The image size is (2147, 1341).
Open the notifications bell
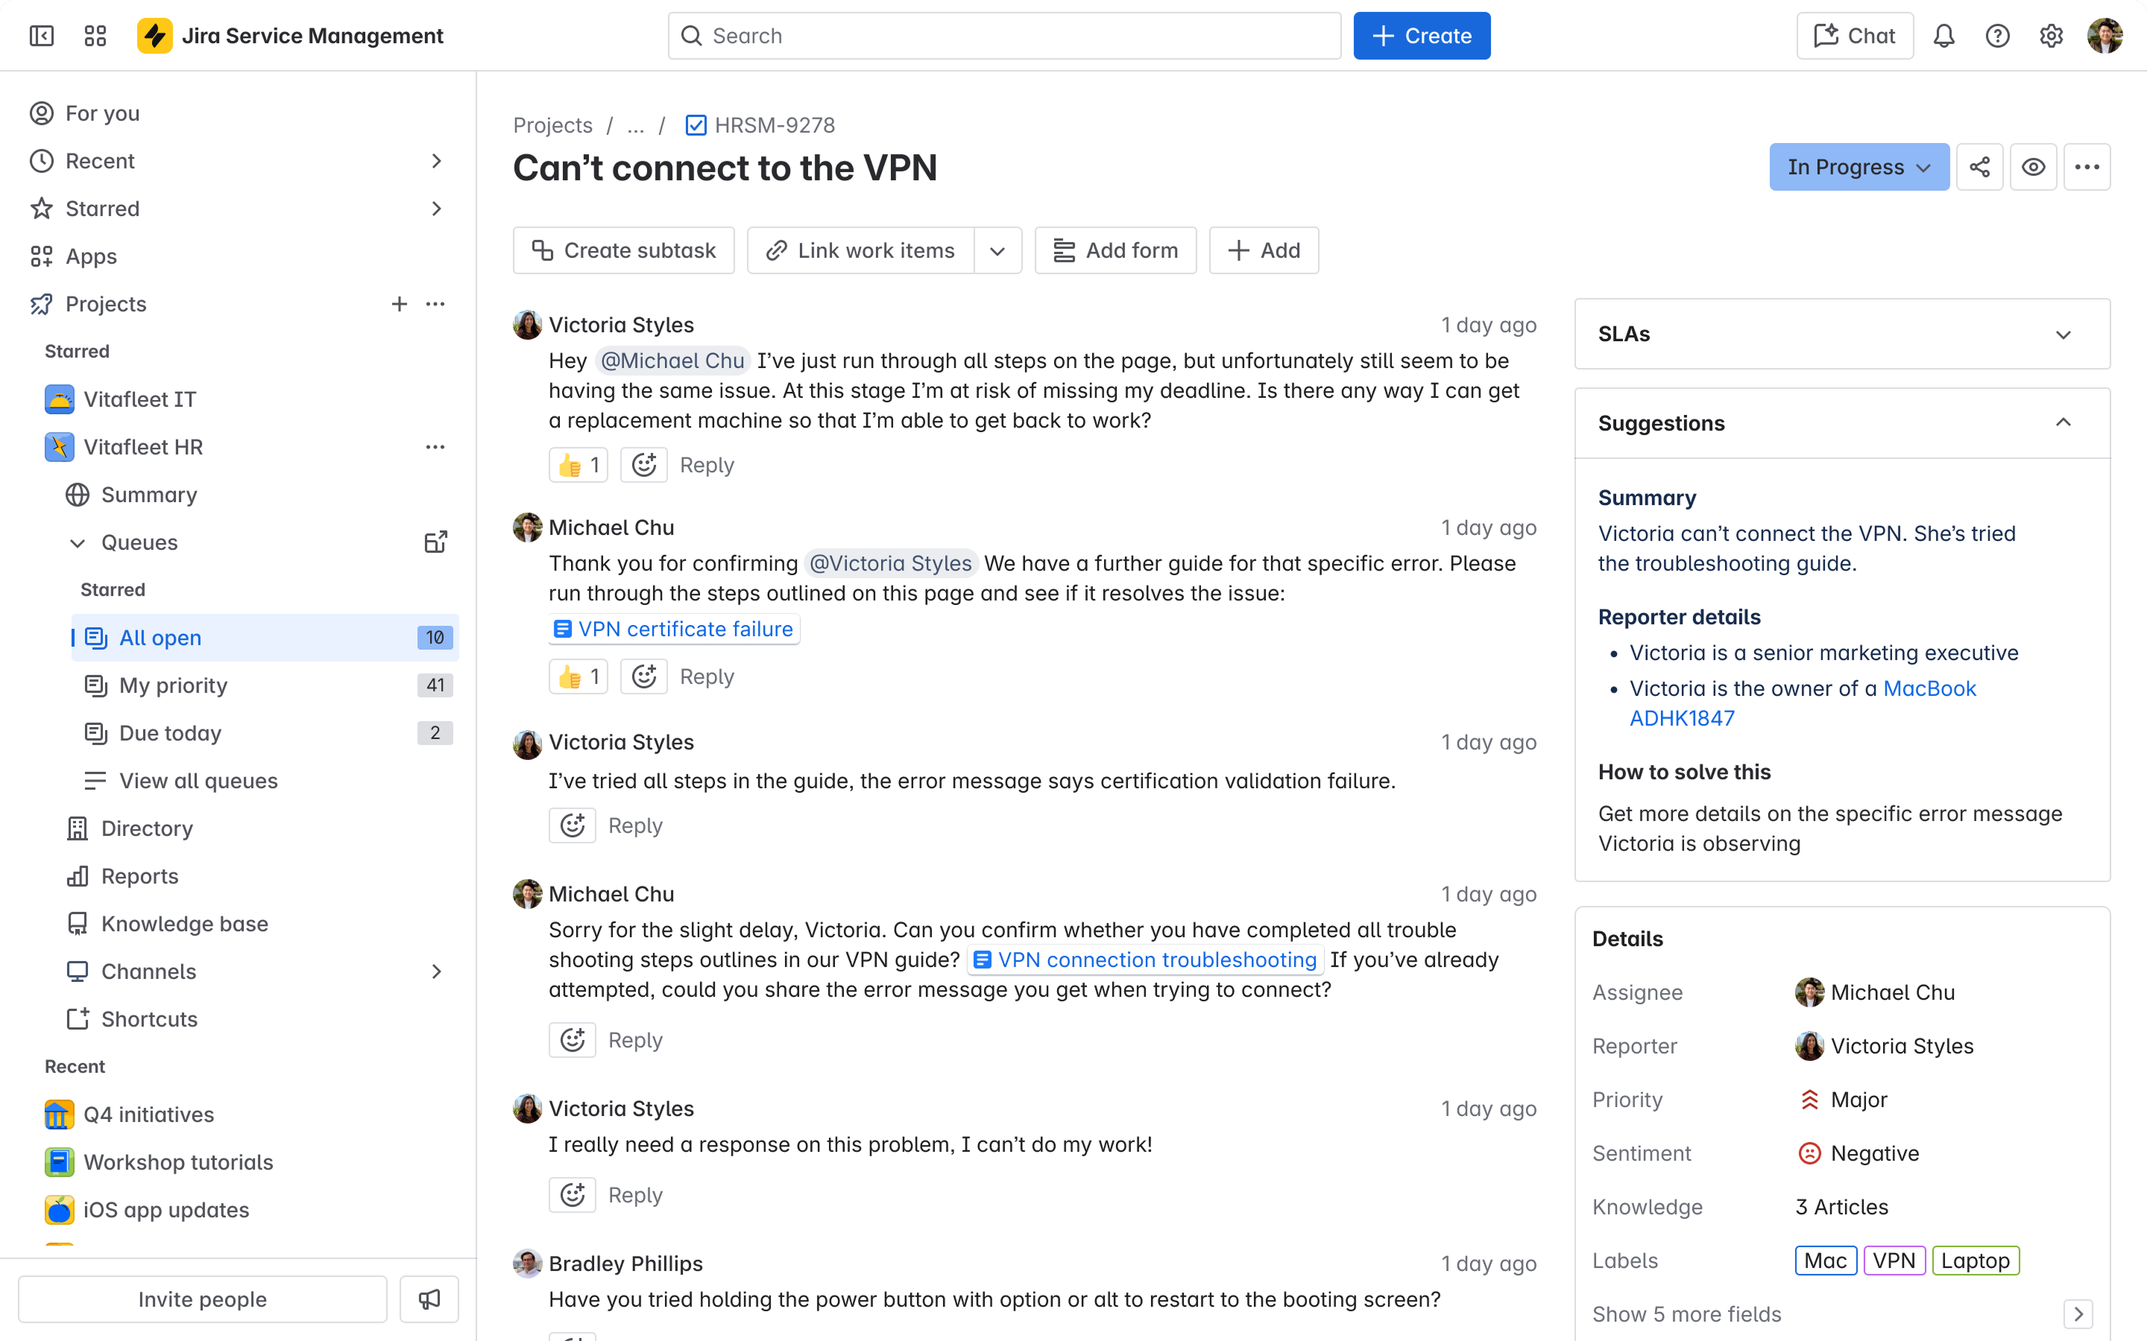click(x=1943, y=36)
